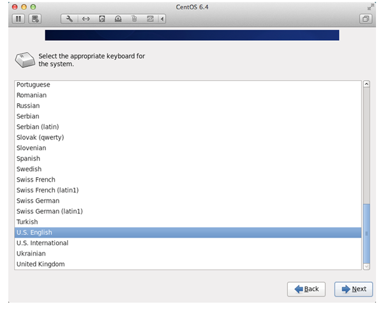This screenshot has height=309, width=383.
Task: Switch to Unity view icon
Action: (x=366, y=19)
